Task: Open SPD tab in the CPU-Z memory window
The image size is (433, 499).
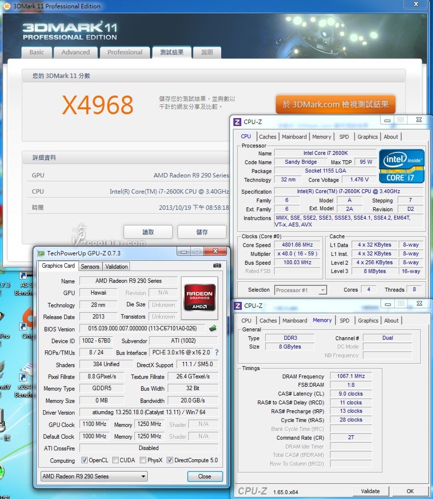Action: (x=345, y=321)
